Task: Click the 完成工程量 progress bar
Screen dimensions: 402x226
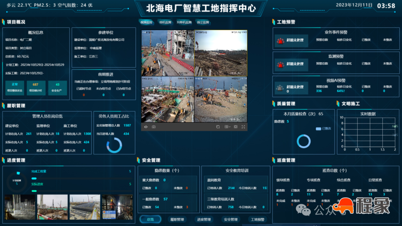Action: 81,178
